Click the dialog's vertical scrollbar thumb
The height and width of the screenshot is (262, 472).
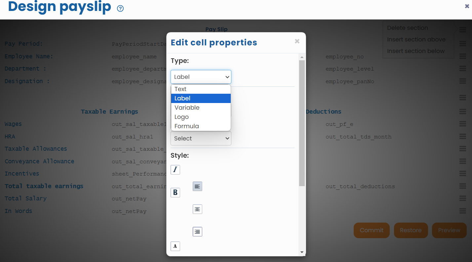tap(302, 123)
